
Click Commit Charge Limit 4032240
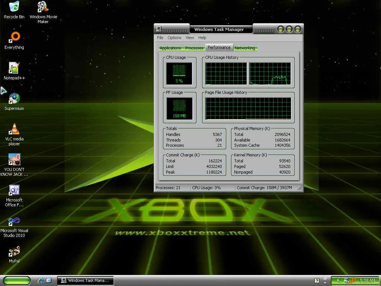[214, 166]
